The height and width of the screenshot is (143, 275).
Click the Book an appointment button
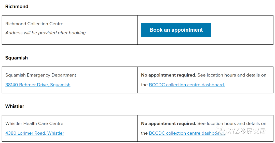[176, 30]
